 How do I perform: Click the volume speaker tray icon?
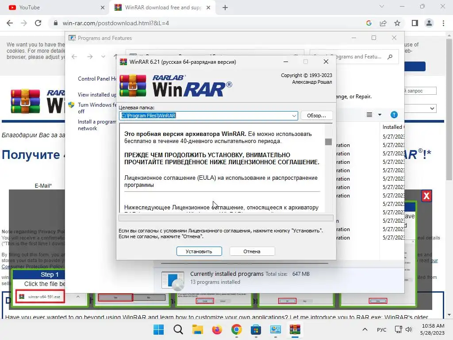pyautogui.click(x=408, y=329)
